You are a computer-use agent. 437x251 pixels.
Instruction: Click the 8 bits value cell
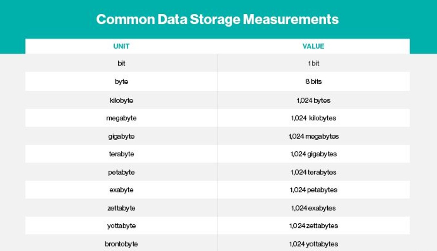313,81
